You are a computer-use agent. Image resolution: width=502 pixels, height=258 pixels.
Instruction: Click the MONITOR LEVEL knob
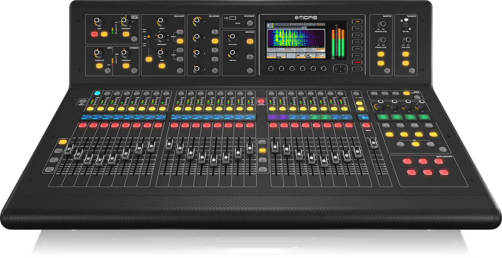(x=381, y=25)
